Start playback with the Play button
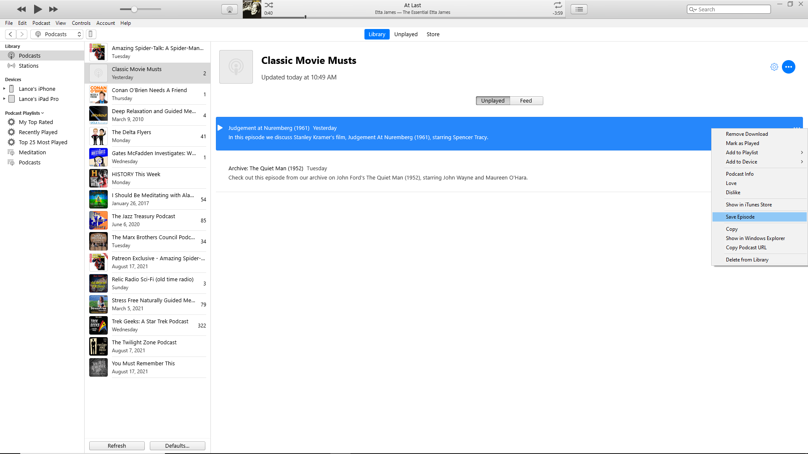The image size is (808, 454). point(38,9)
